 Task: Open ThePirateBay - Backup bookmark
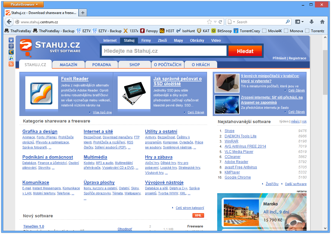tap(54, 31)
